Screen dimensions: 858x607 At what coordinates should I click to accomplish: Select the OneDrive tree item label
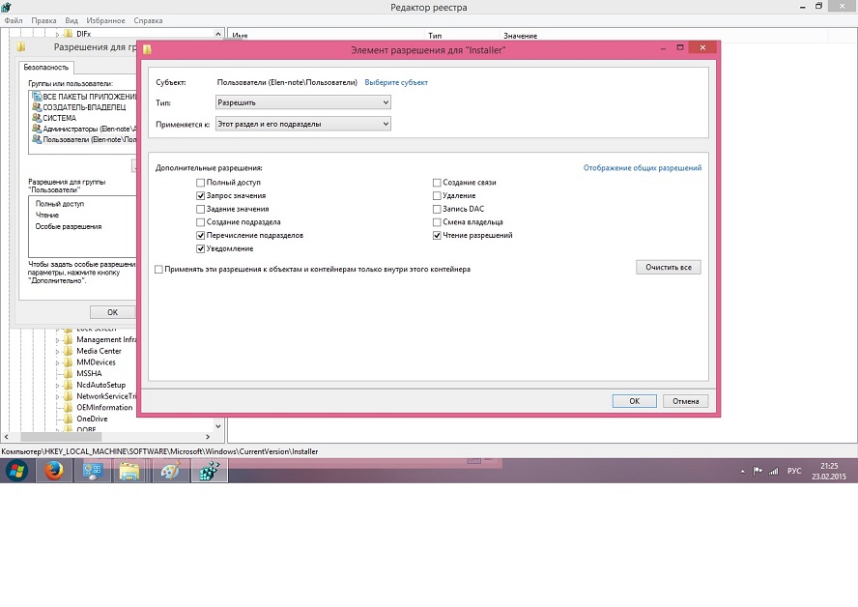(92, 419)
